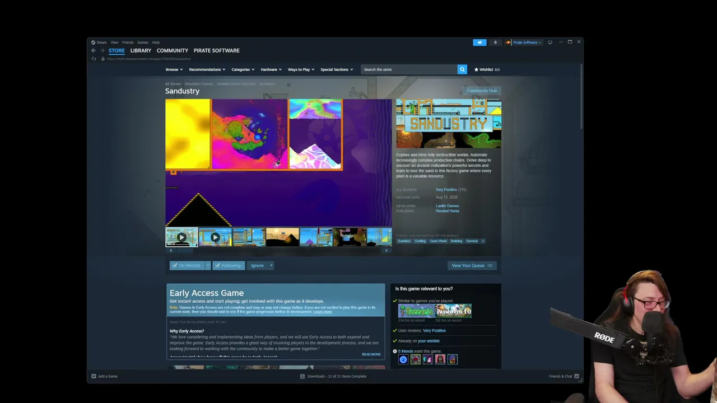Expand the Browse dropdown
The width and height of the screenshot is (717, 403).
click(x=173, y=69)
